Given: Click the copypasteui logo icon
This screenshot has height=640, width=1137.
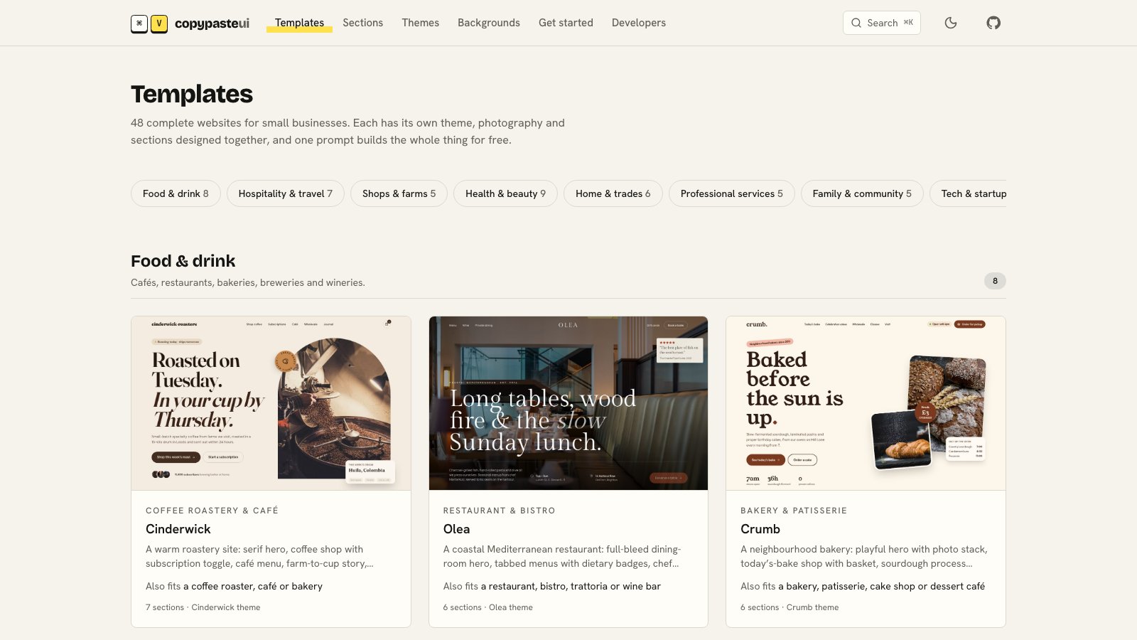Looking at the screenshot, I should click(x=149, y=23).
